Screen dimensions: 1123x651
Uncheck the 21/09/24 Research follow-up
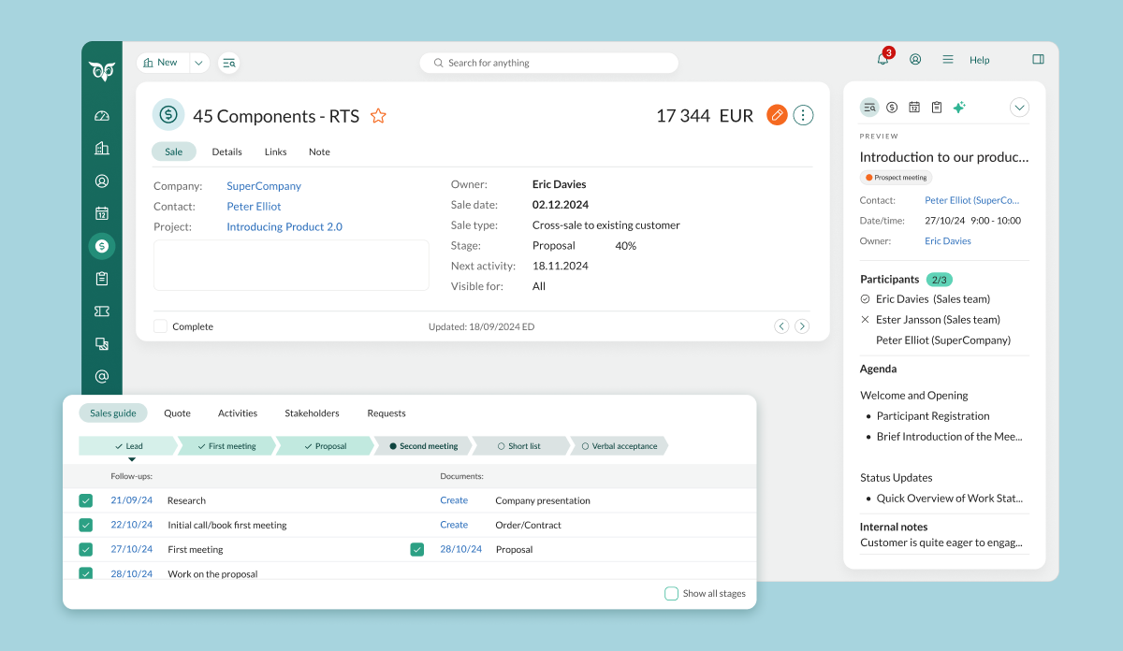86,500
